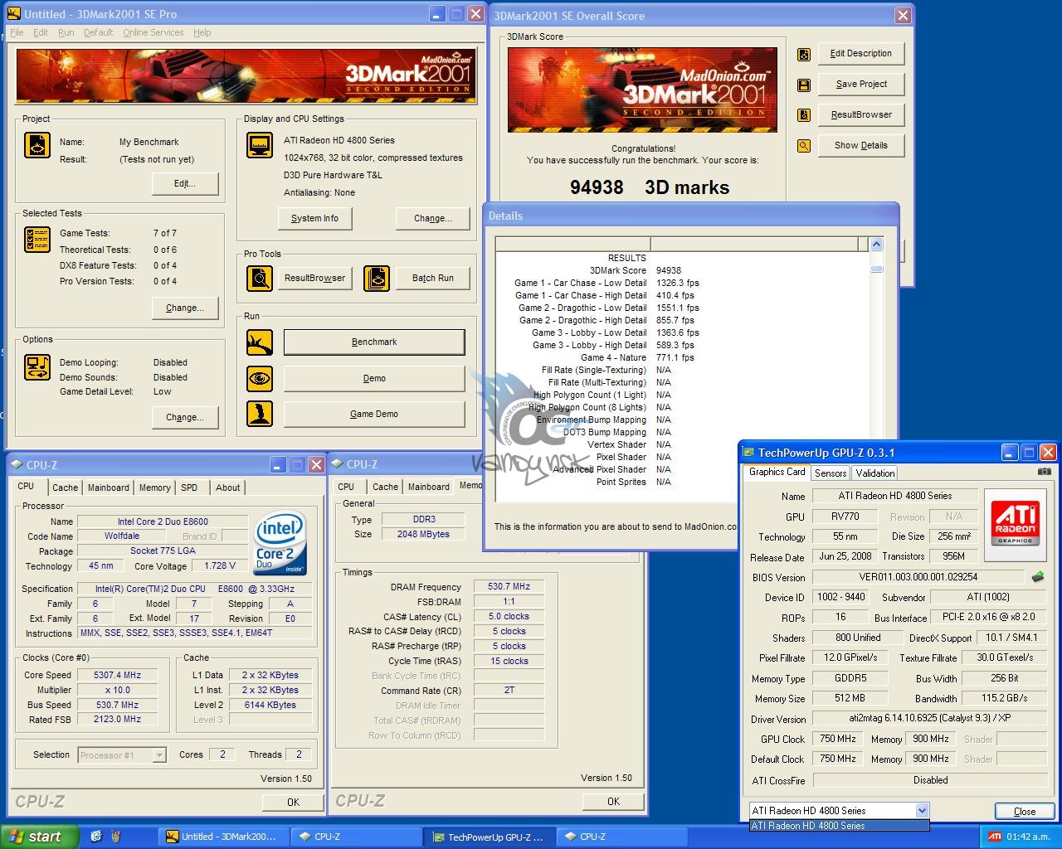Click the Internet Explorer quick launch icon

pos(96,837)
